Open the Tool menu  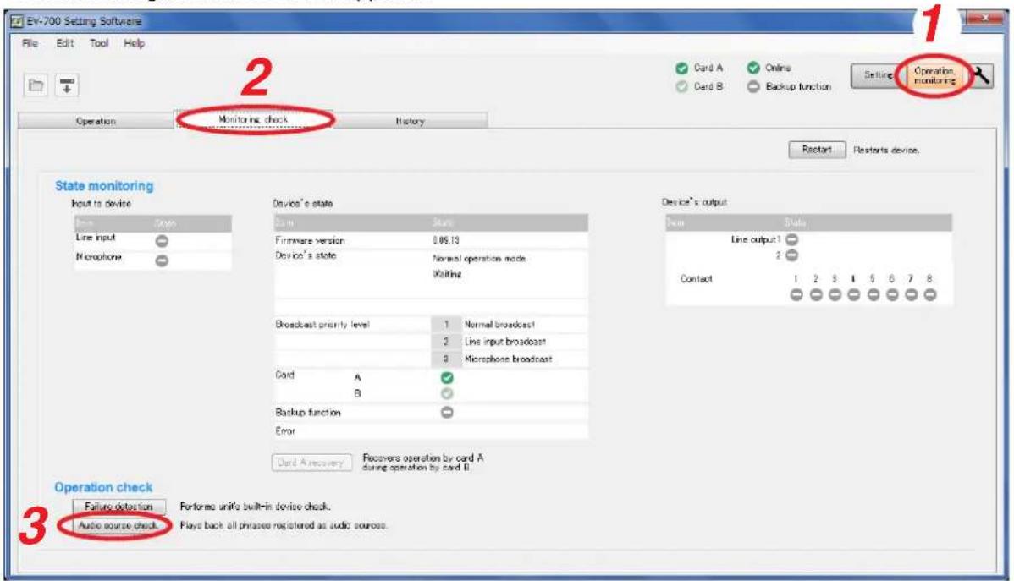coord(99,43)
